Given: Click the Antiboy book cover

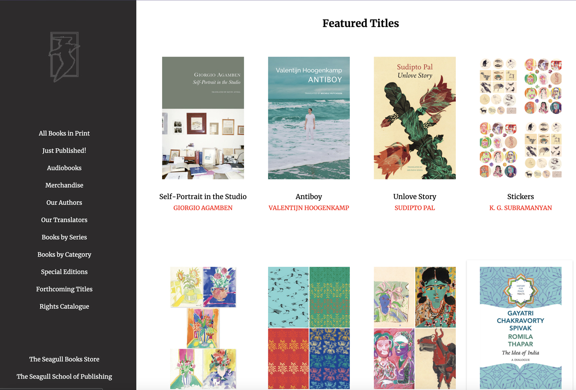Looking at the screenshot, I should click(309, 118).
